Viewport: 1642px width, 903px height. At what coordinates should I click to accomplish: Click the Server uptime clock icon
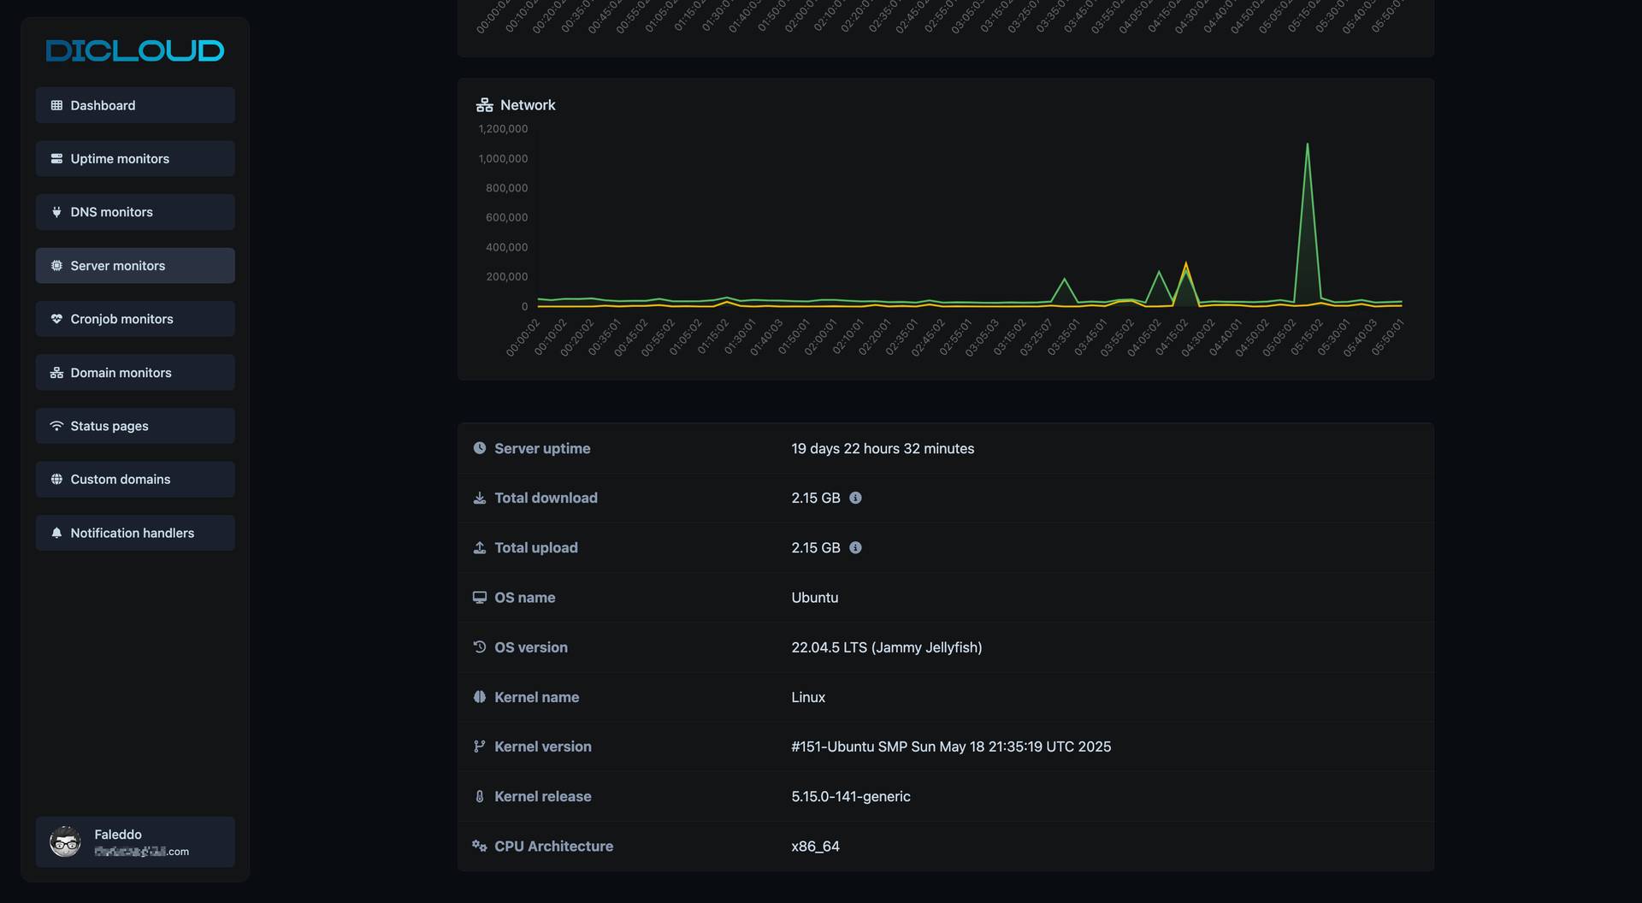pyautogui.click(x=479, y=448)
